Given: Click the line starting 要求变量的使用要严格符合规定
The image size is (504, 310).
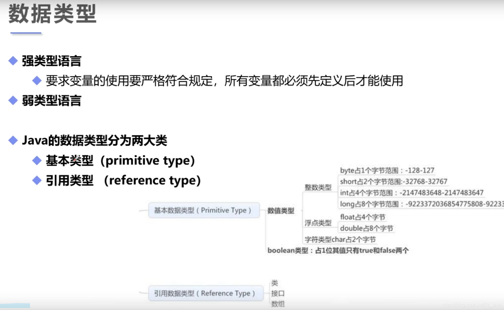Looking at the screenshot, I should [224, 81].
